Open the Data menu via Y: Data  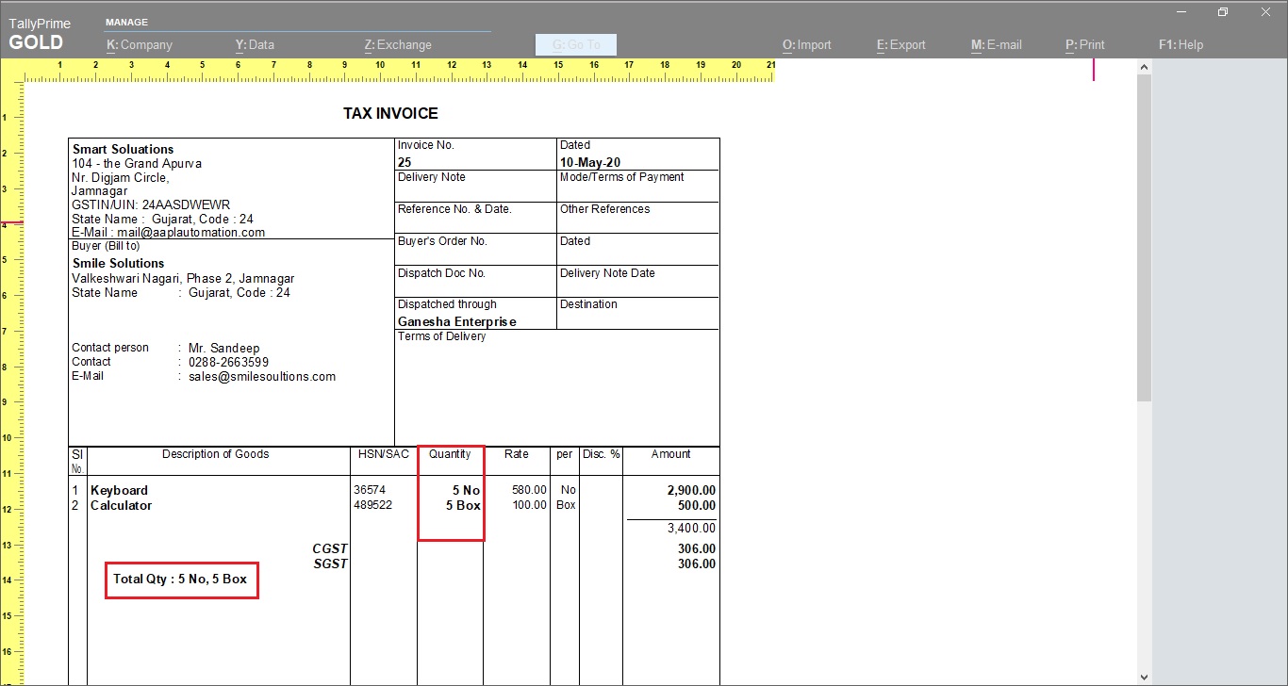click(254, 44)
